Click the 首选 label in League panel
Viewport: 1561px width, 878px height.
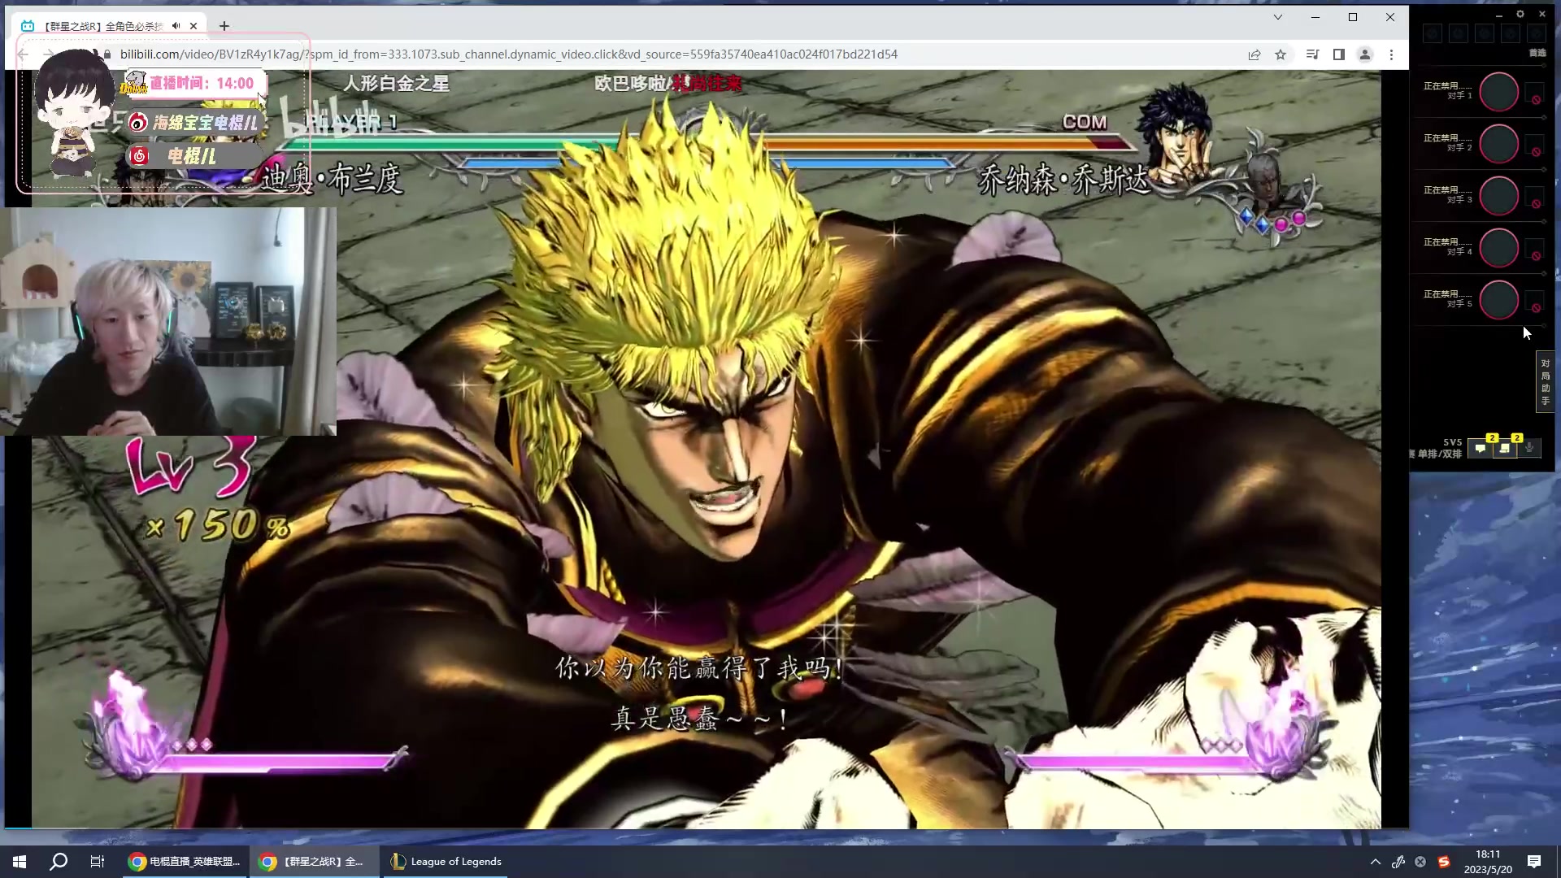coord(1537,53)
